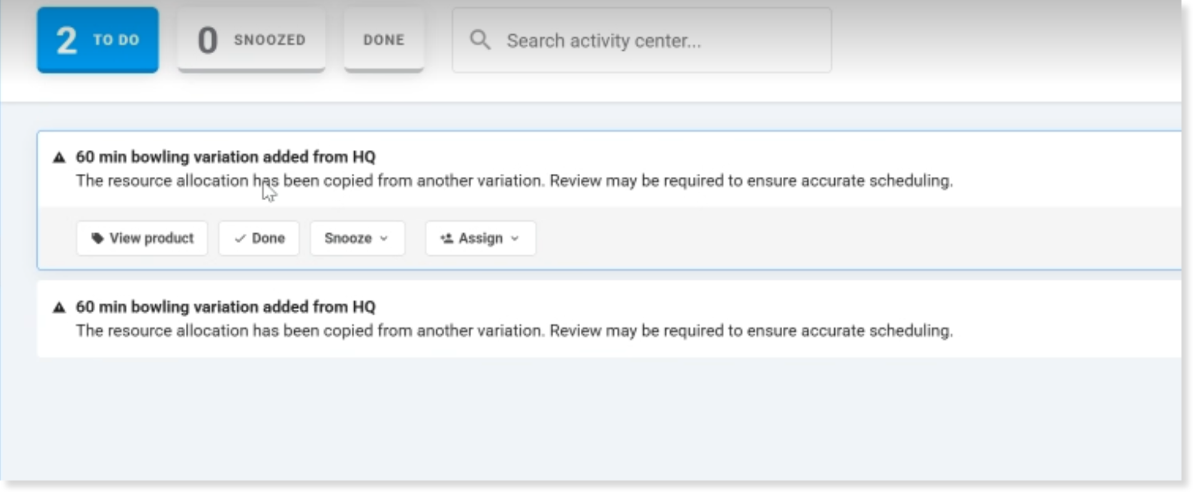Mark the first notification as Done

pyautogui.click(x=258, y=238)
